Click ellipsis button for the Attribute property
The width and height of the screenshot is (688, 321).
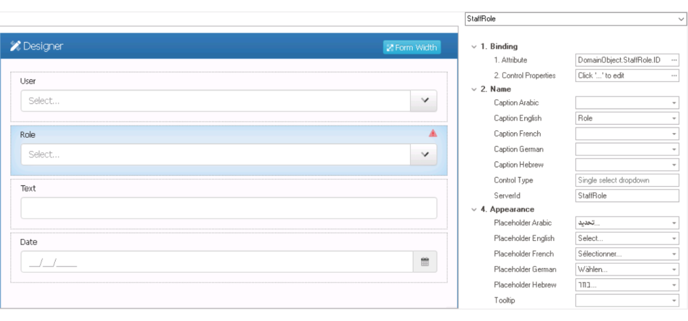click(x=674, y=60)
